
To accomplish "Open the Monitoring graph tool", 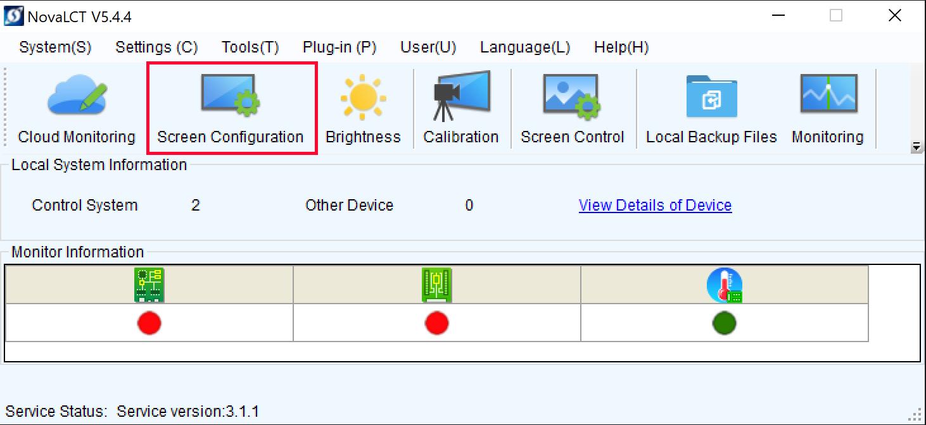I will (x=828, y=109).
